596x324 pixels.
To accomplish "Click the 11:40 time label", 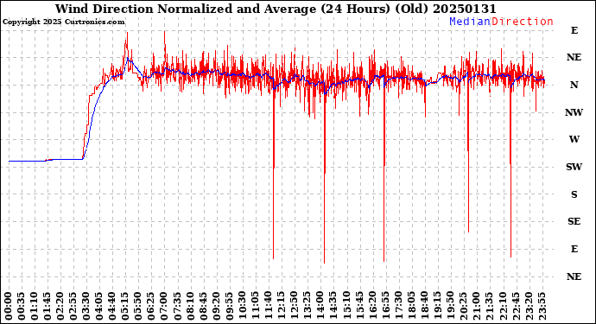I will pos(269,307).
